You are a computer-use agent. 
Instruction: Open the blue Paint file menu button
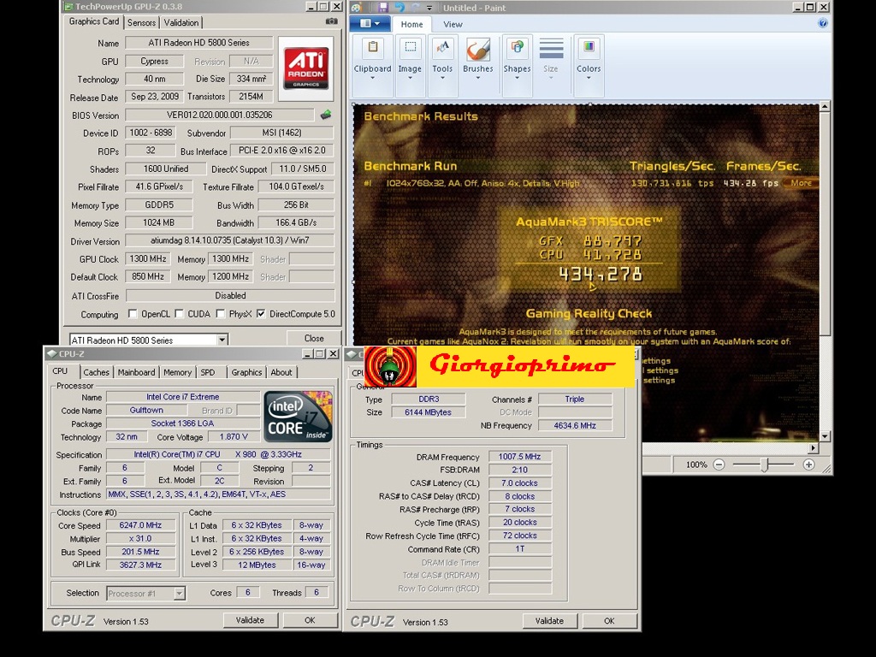click(x=370, y=23)
